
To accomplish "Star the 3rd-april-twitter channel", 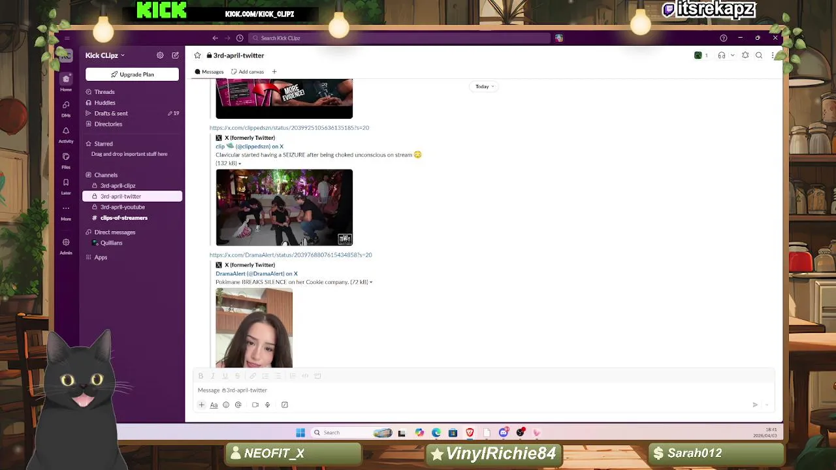I will (x=197, y=55).
